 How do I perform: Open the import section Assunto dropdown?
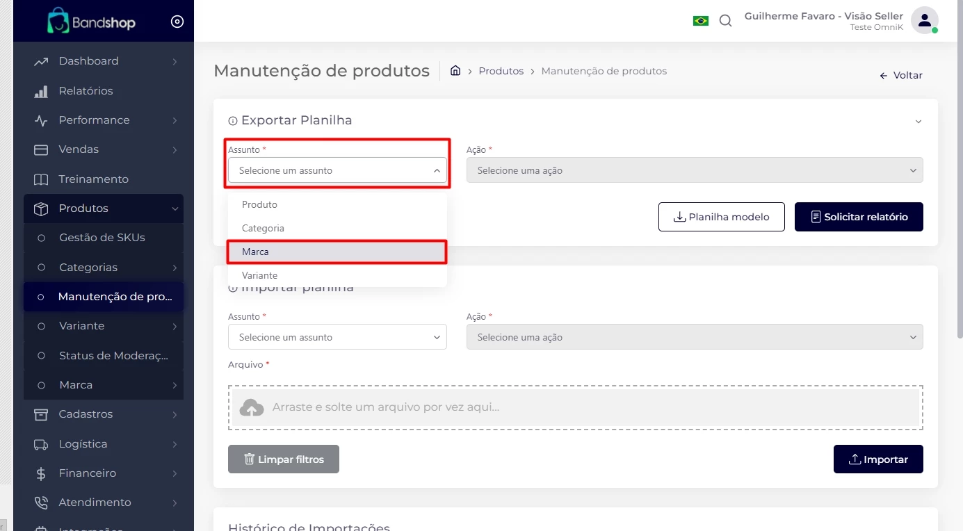coord(337,337)
